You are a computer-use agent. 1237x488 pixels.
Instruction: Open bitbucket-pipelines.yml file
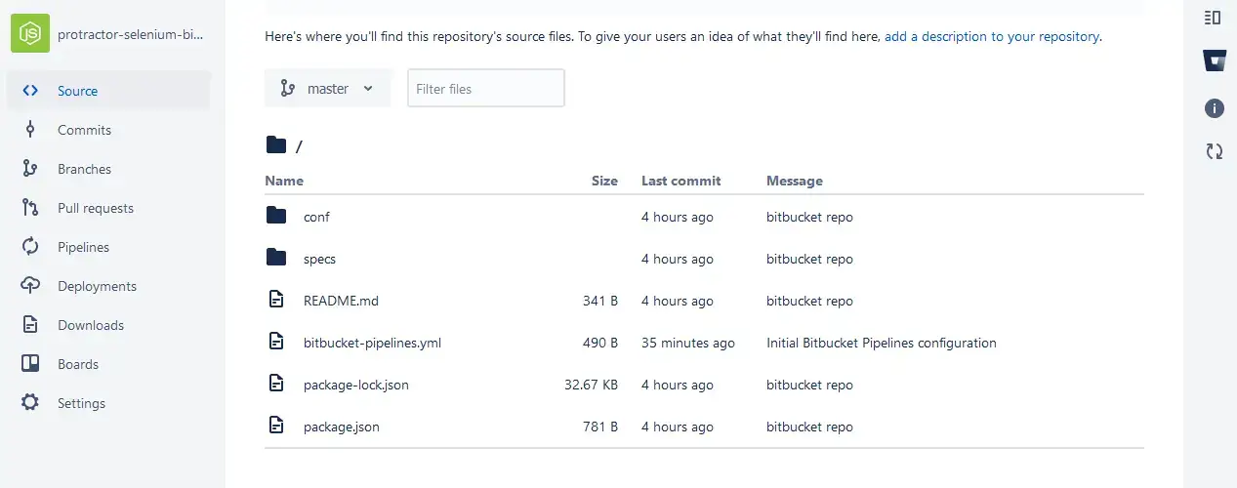372,343
